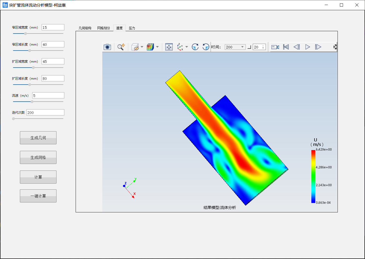Click the 生成几何 button
This screenshot has height=259, width=365.
[38, 138]
